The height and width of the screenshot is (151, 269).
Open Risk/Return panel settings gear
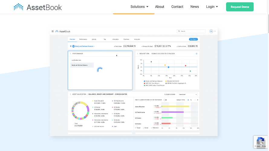click(196, 54)
